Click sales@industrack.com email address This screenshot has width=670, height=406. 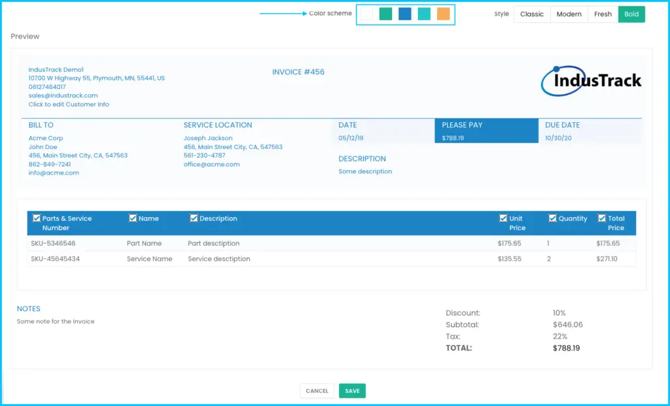point(63,95)
